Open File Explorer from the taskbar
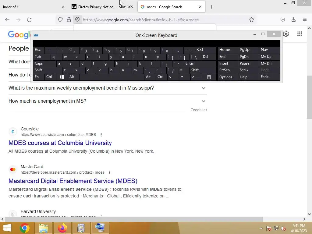 pos(43,228)
